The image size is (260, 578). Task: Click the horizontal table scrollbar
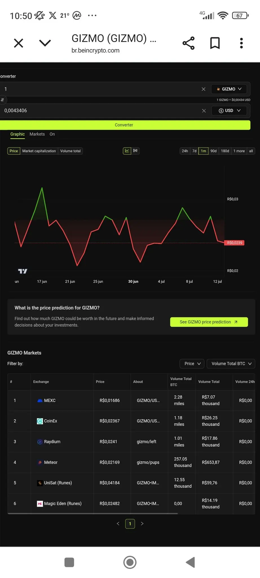93,513
